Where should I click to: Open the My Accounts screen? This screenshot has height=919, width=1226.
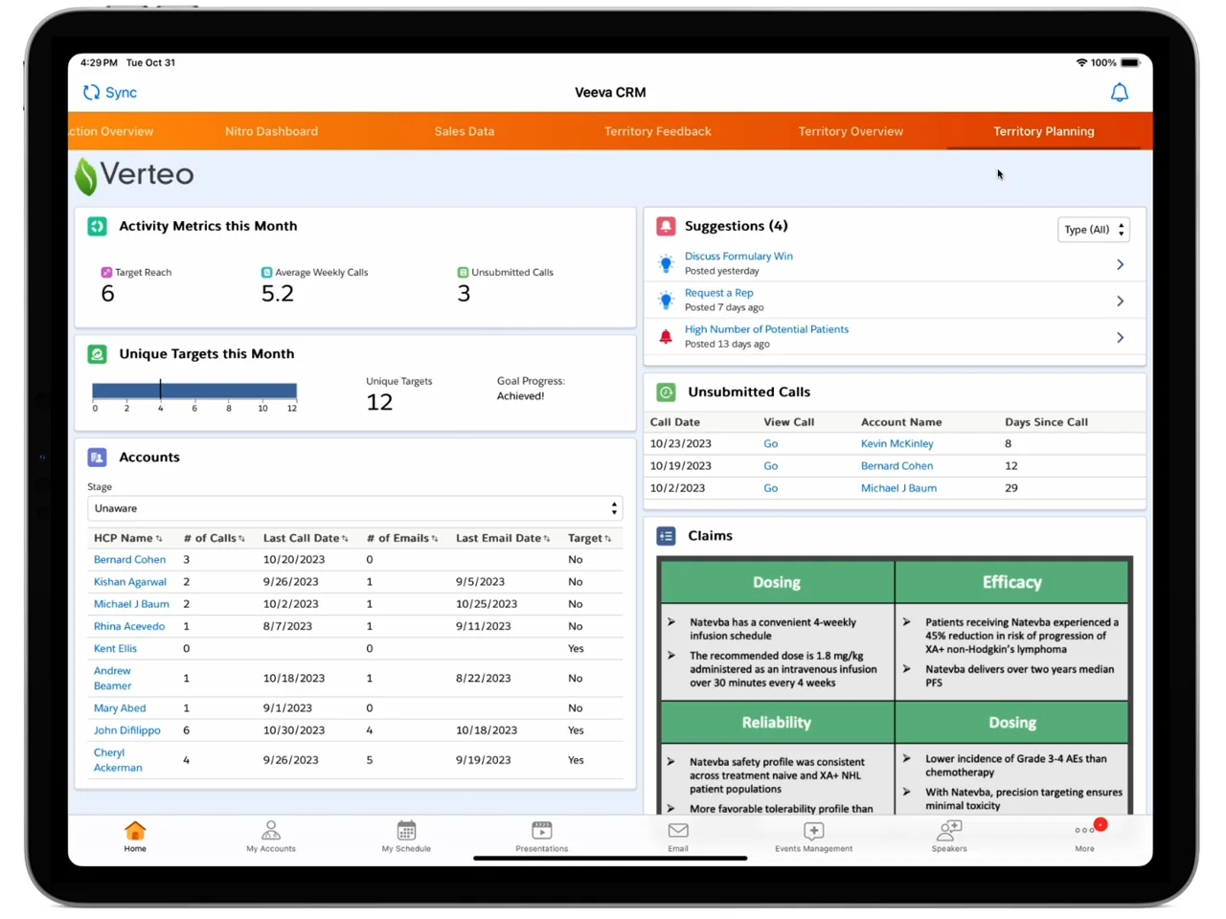pyautogui.click(x=271, y=835)
